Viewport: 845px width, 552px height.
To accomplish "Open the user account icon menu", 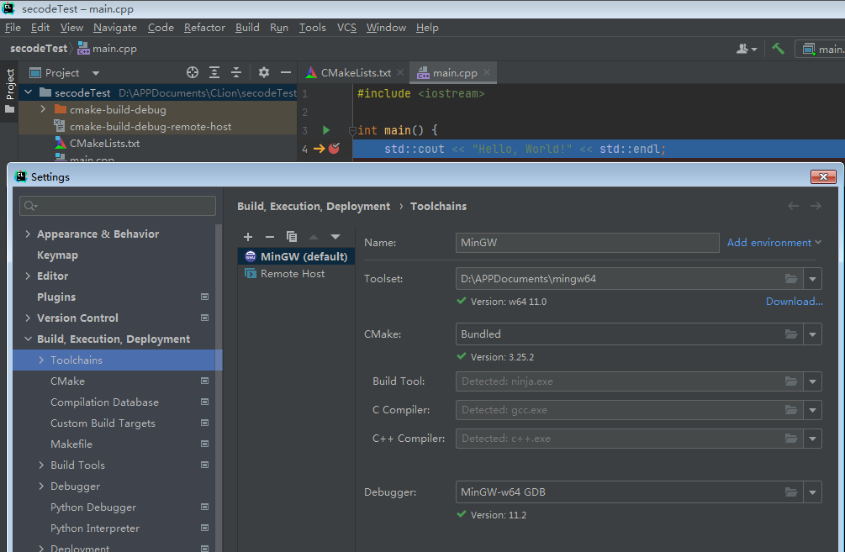I will (747, 49).
